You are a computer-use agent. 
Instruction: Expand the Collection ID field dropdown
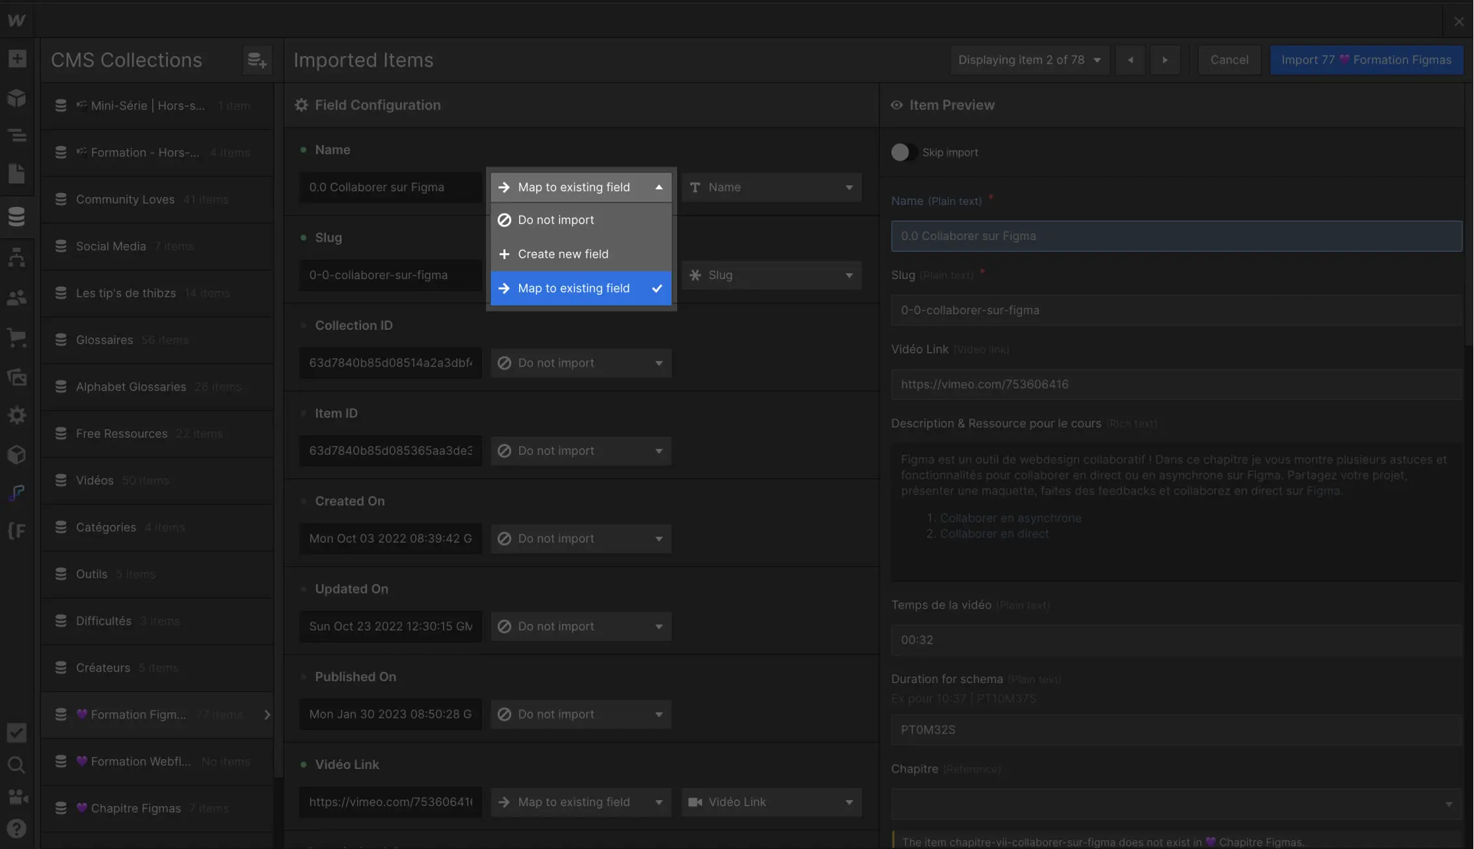pos(659,362)
